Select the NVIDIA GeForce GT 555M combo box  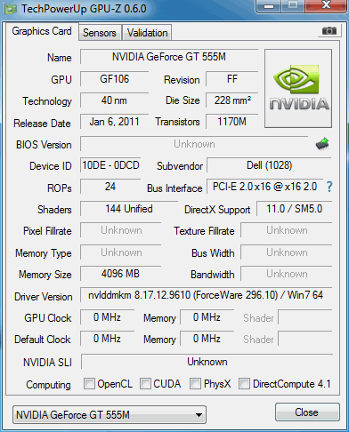110,415
